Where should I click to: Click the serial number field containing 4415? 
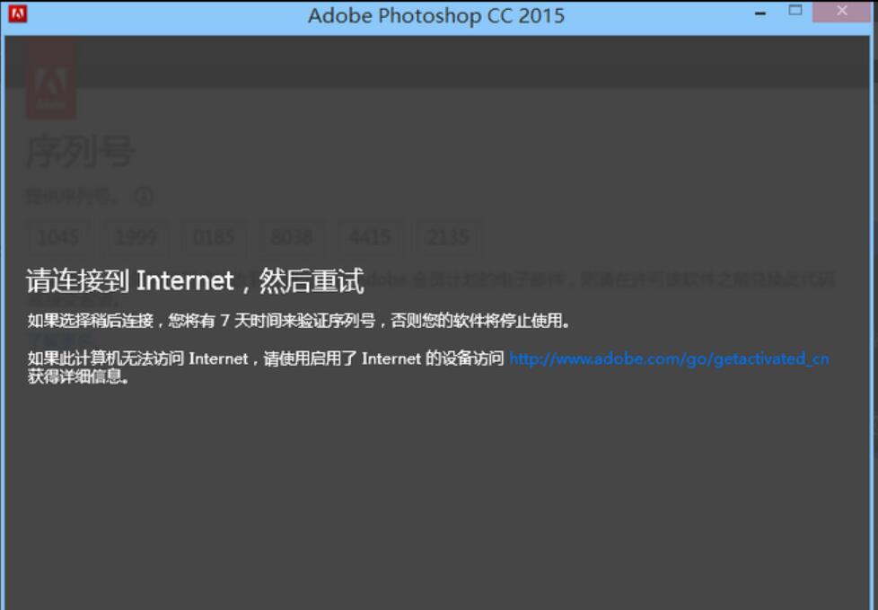click(x=370, y=237)
